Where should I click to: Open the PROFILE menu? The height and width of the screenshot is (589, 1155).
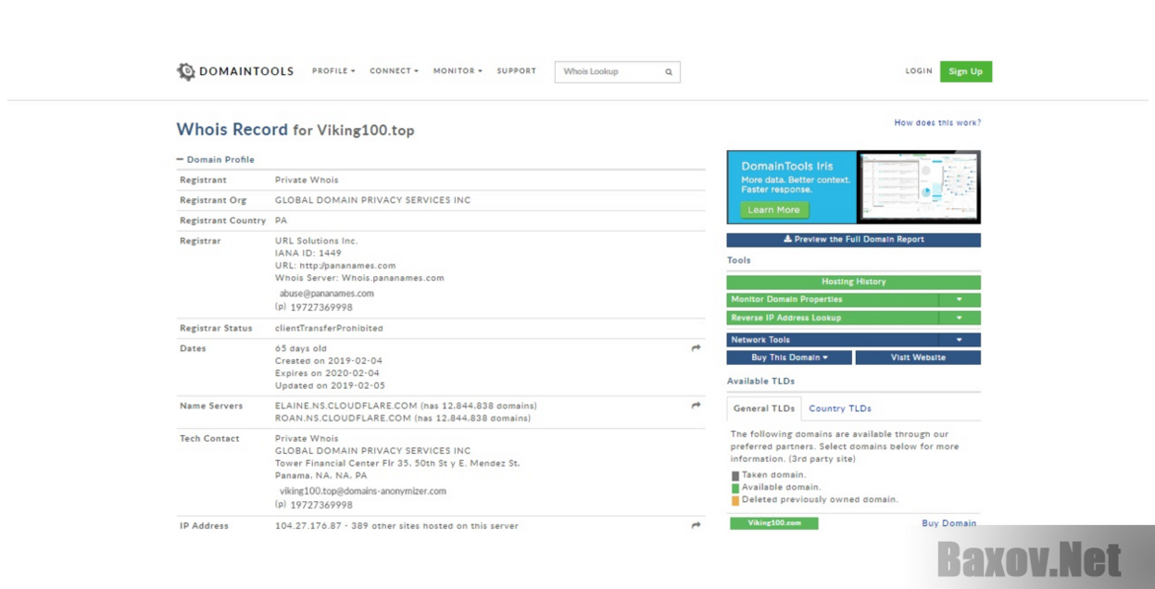point(333,71)
